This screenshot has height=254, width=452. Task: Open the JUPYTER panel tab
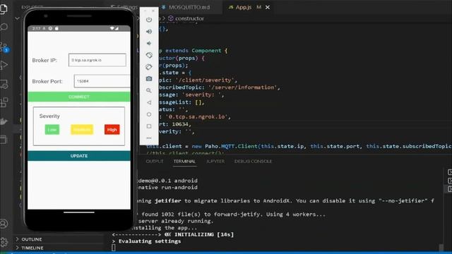[215, 162]
